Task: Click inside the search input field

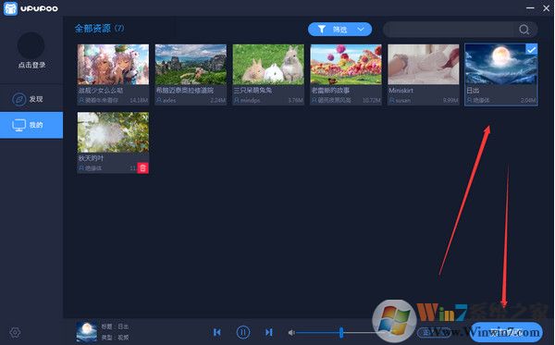Action: 449,30
